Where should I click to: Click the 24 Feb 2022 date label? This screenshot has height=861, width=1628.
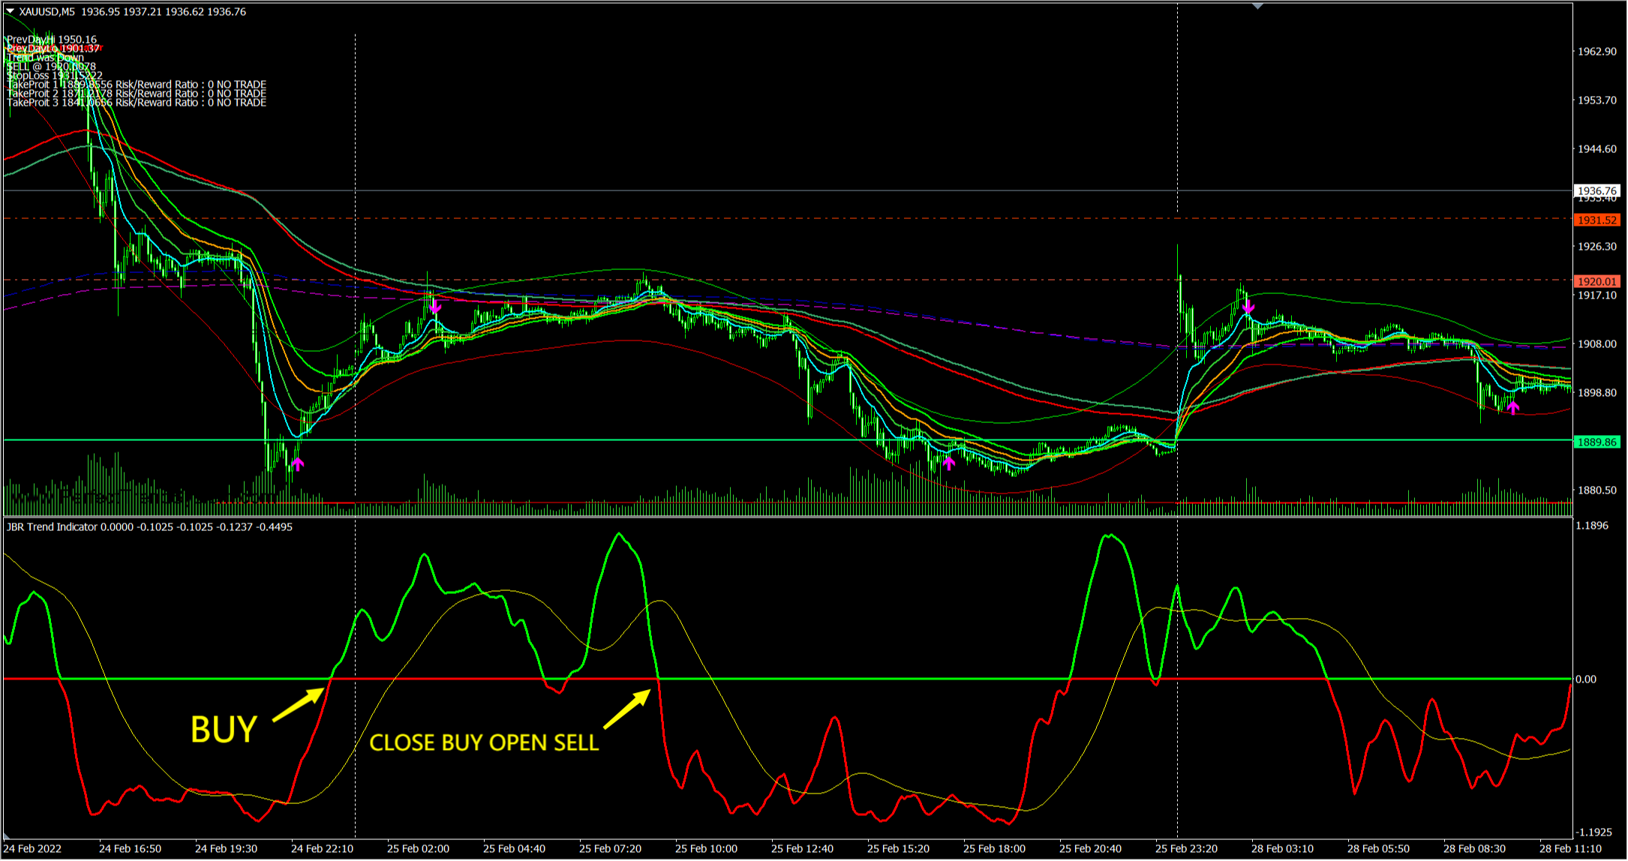click(32, 848)
